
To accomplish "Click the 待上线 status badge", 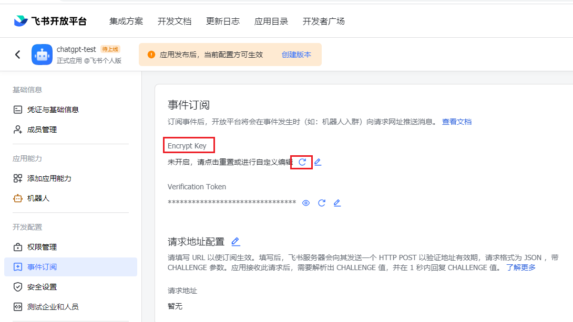I will click(110, 49).
